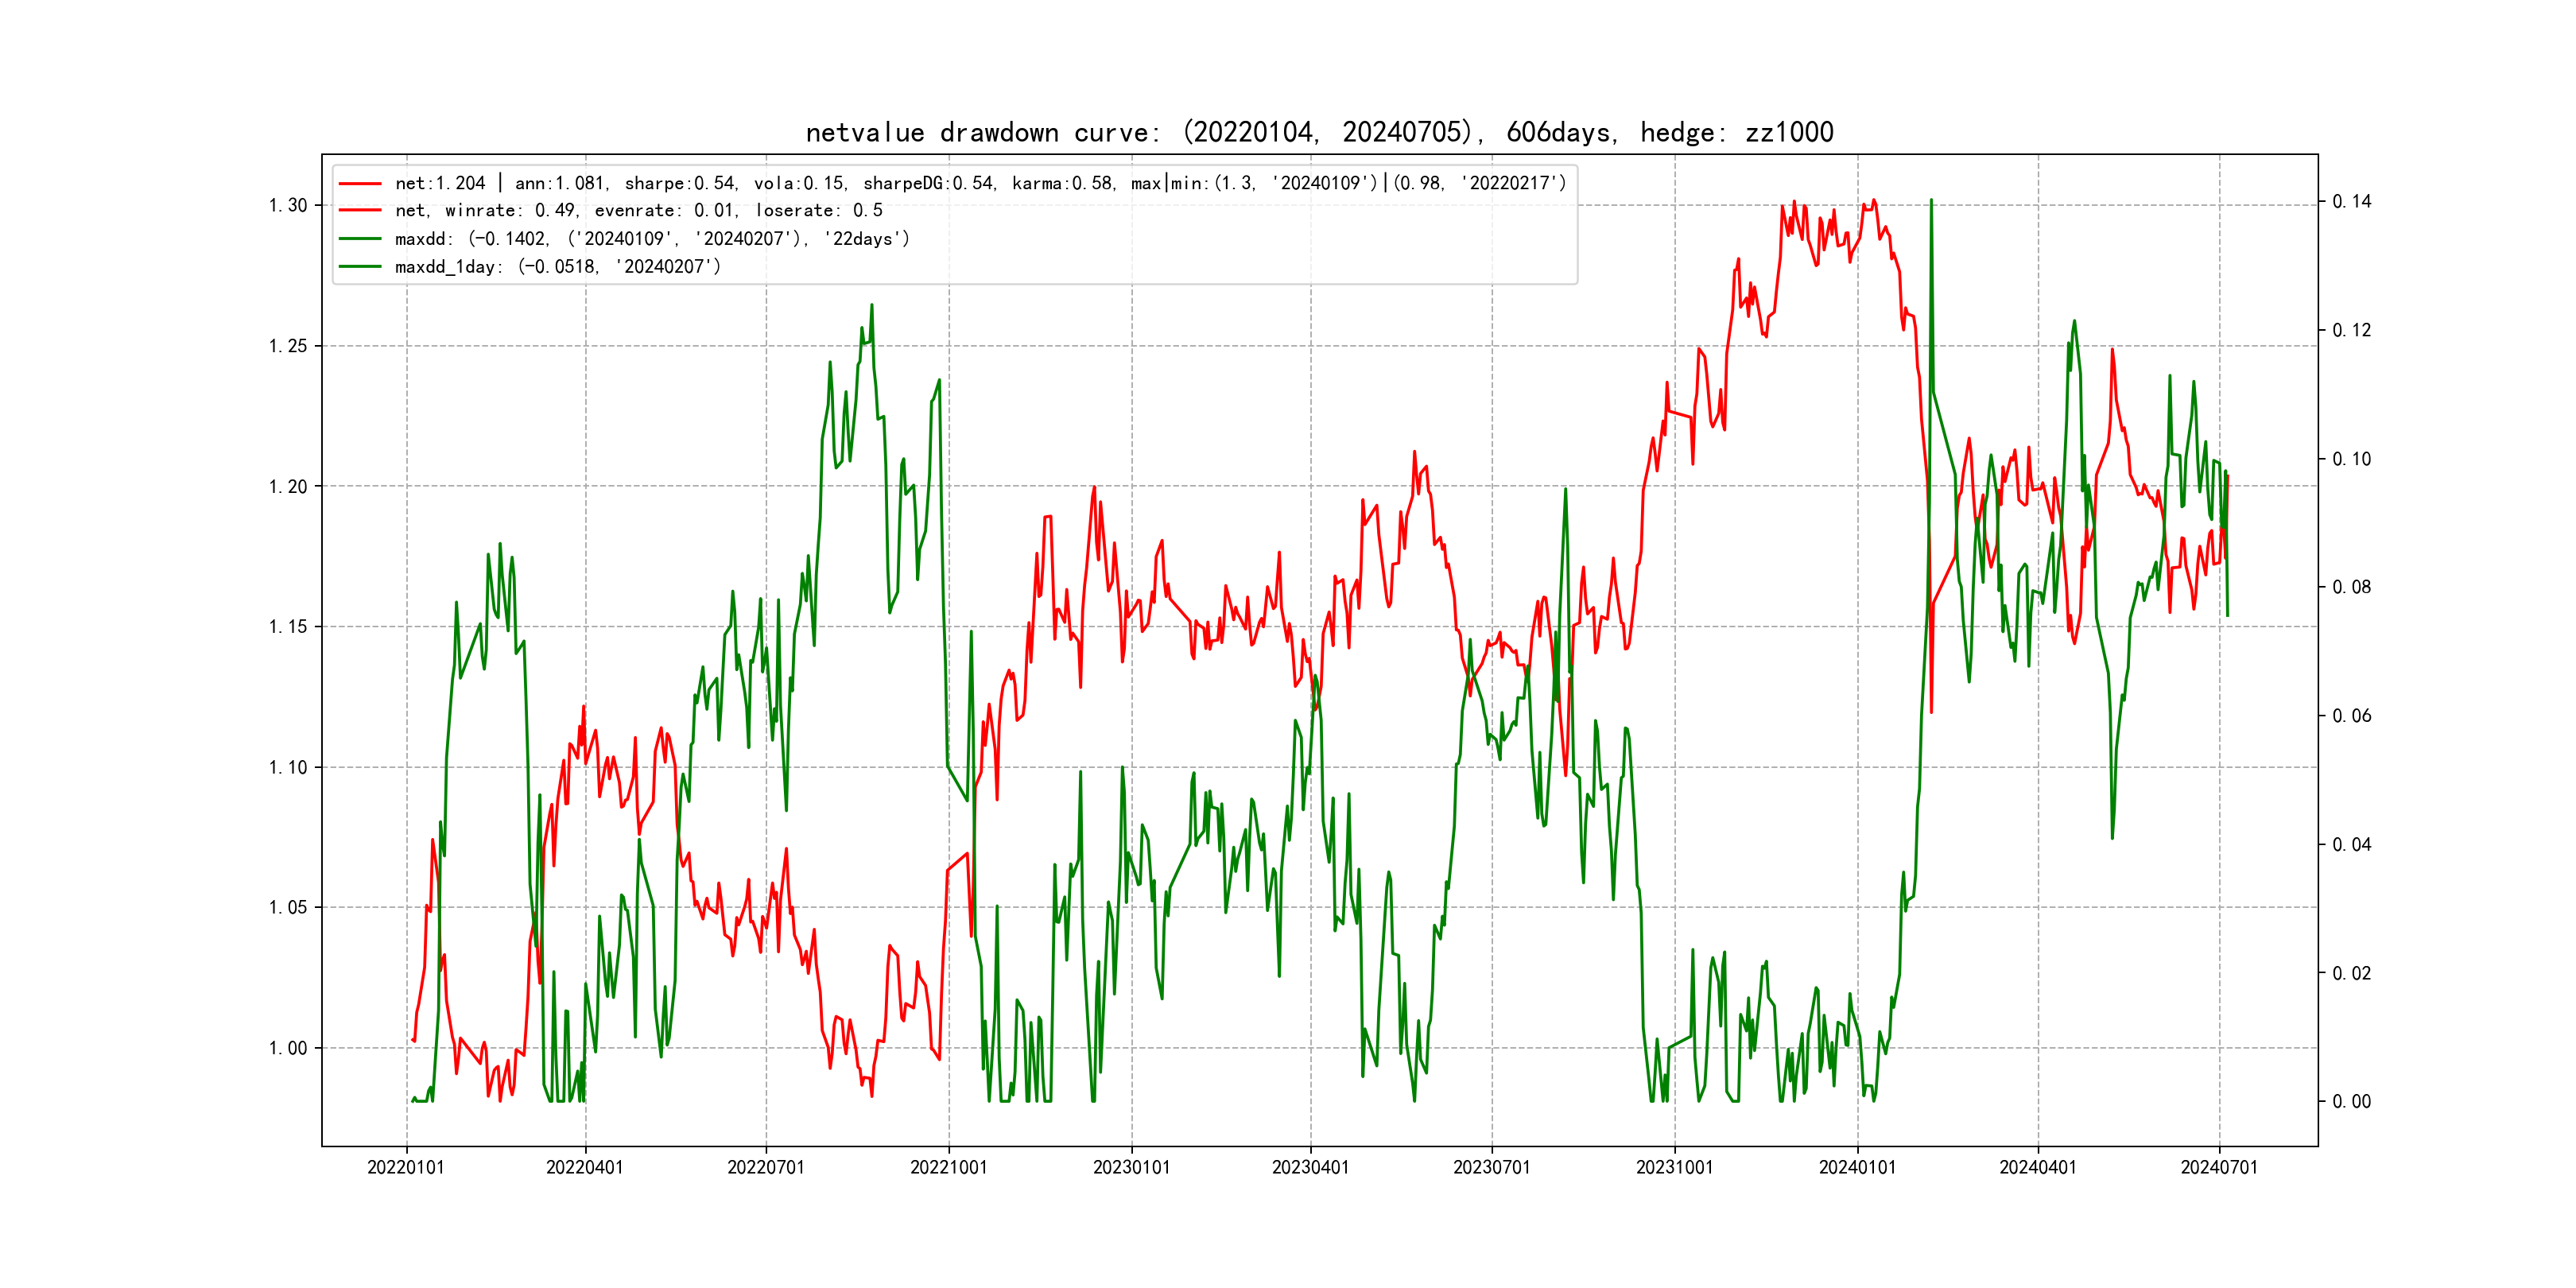Image resolution: width=2576 pixels, height=1288 pixels.
Task: Click the 1.15 left axis label
Action: [x=288, y=627]
